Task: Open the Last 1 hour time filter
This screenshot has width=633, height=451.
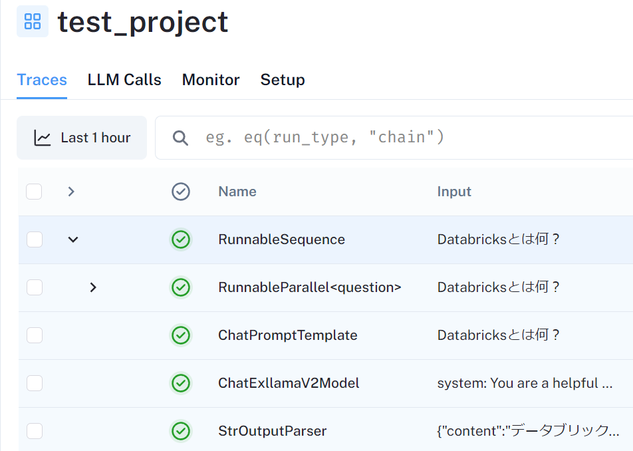Action: [82, 138]
